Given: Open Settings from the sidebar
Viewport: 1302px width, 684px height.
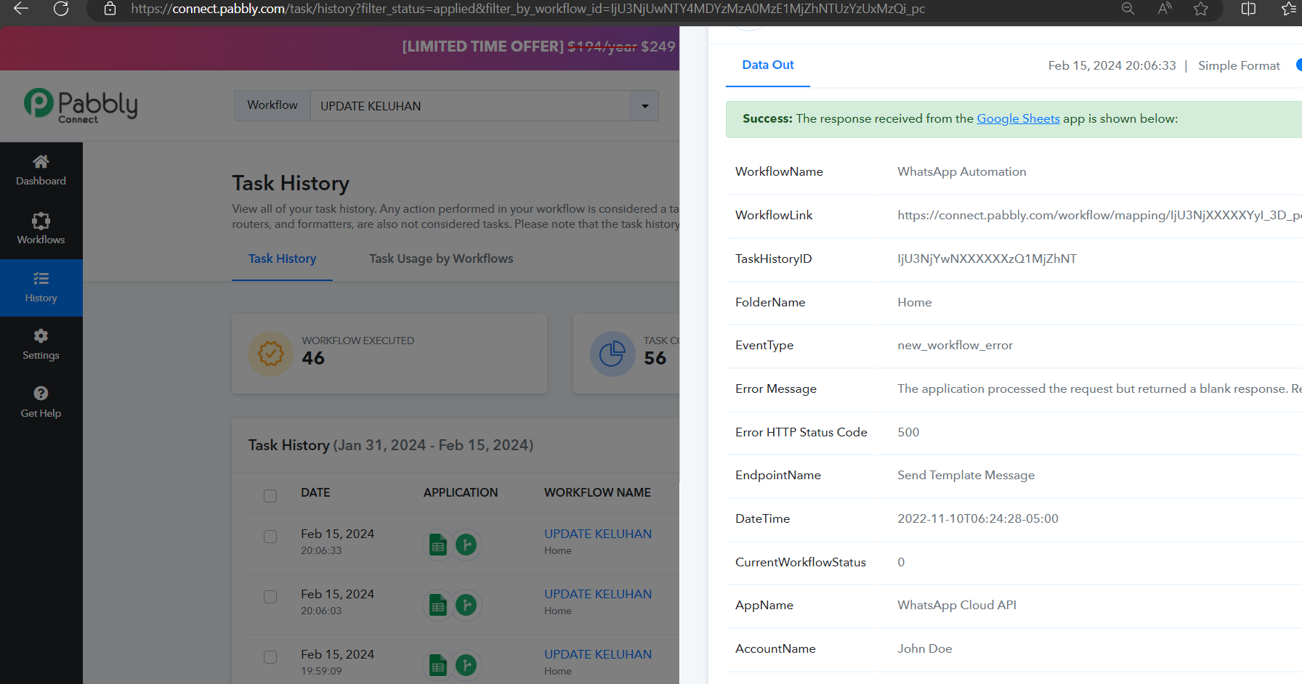Looking at the screenshot, I should (x=41, y=345).
